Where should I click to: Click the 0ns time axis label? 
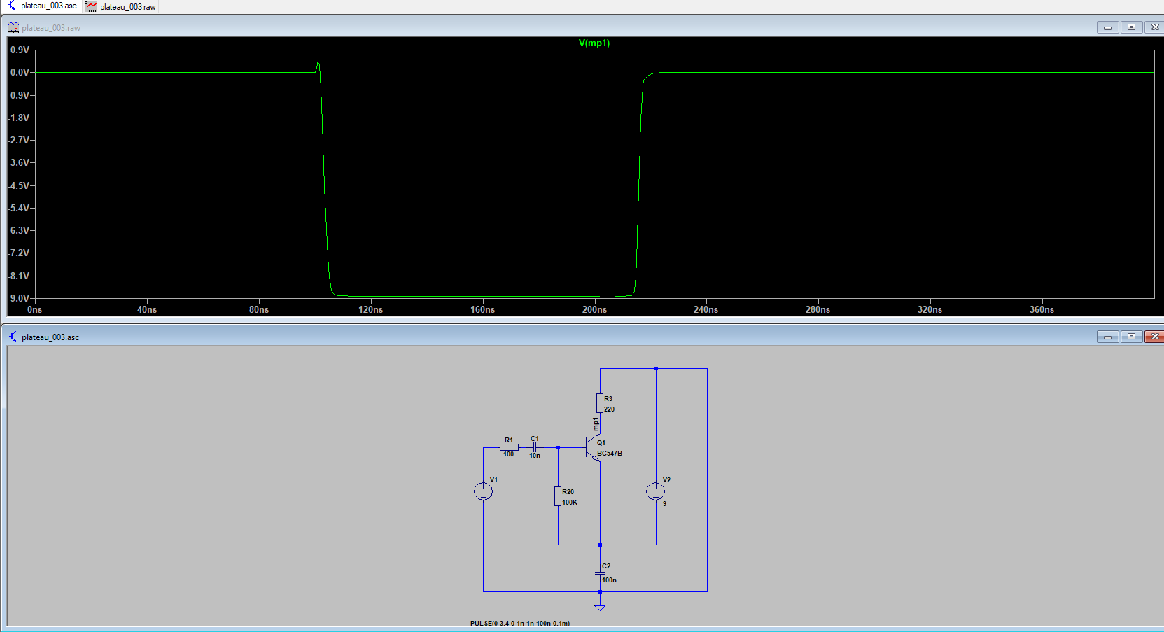34,309
